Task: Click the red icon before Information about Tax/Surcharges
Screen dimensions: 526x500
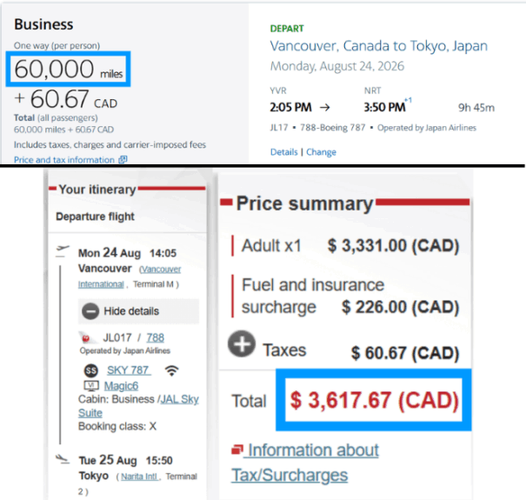Action: tap(237, 450)
